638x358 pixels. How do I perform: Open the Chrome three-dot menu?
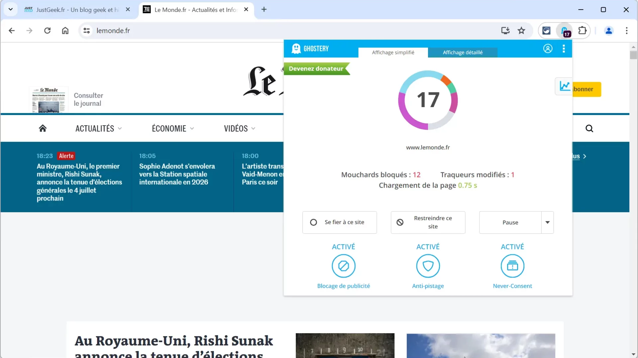pyautogui.click(x=627, y=30)
